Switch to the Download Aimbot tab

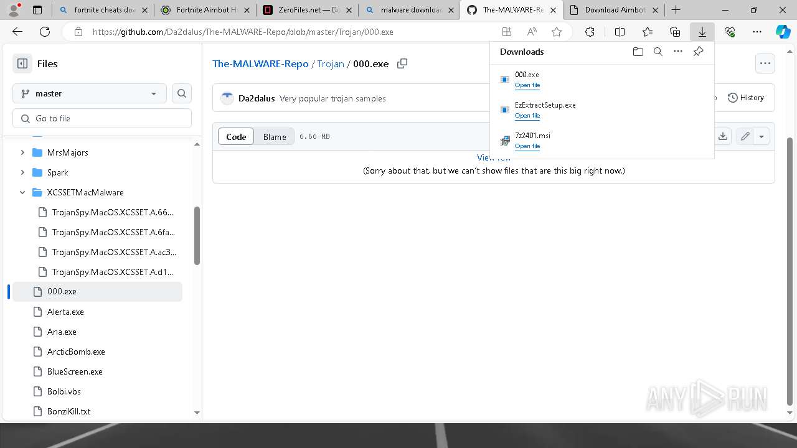pyautogui.click(x=614, y=10)
